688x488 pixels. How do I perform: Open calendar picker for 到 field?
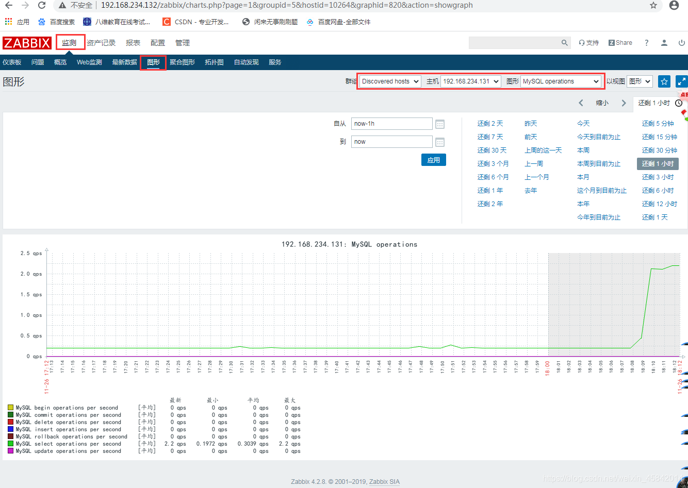[440, 142]
